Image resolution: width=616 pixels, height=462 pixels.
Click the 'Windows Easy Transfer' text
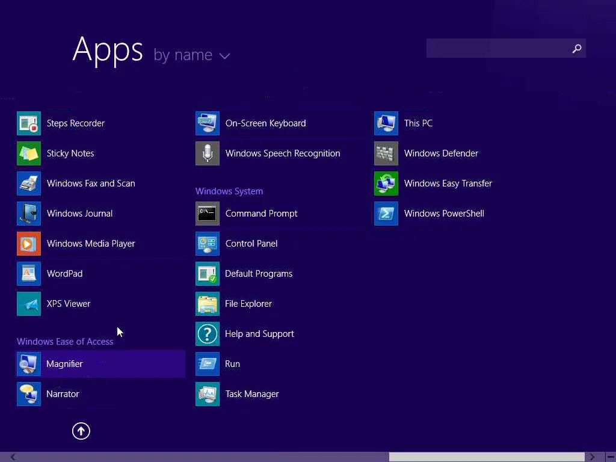click(448, 183)
